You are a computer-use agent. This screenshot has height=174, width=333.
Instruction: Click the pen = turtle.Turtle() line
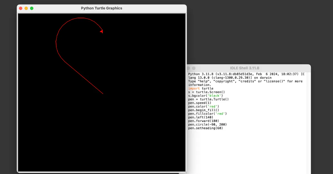pos(208,99)
